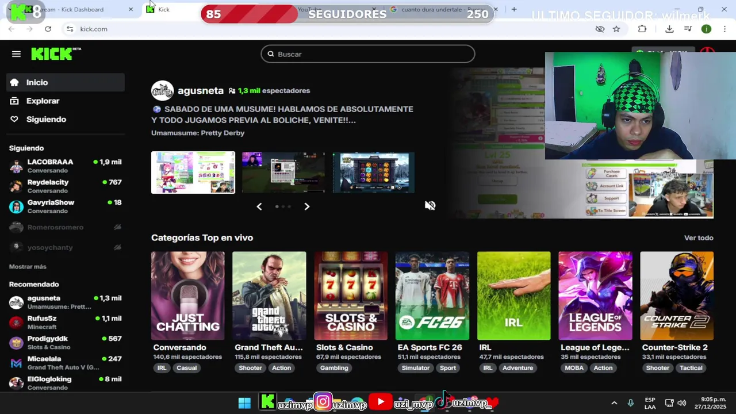Open the Counter-Strike 2 category card
The width and height of the screenshot is (736, 414).
click(x=677, y=296)
